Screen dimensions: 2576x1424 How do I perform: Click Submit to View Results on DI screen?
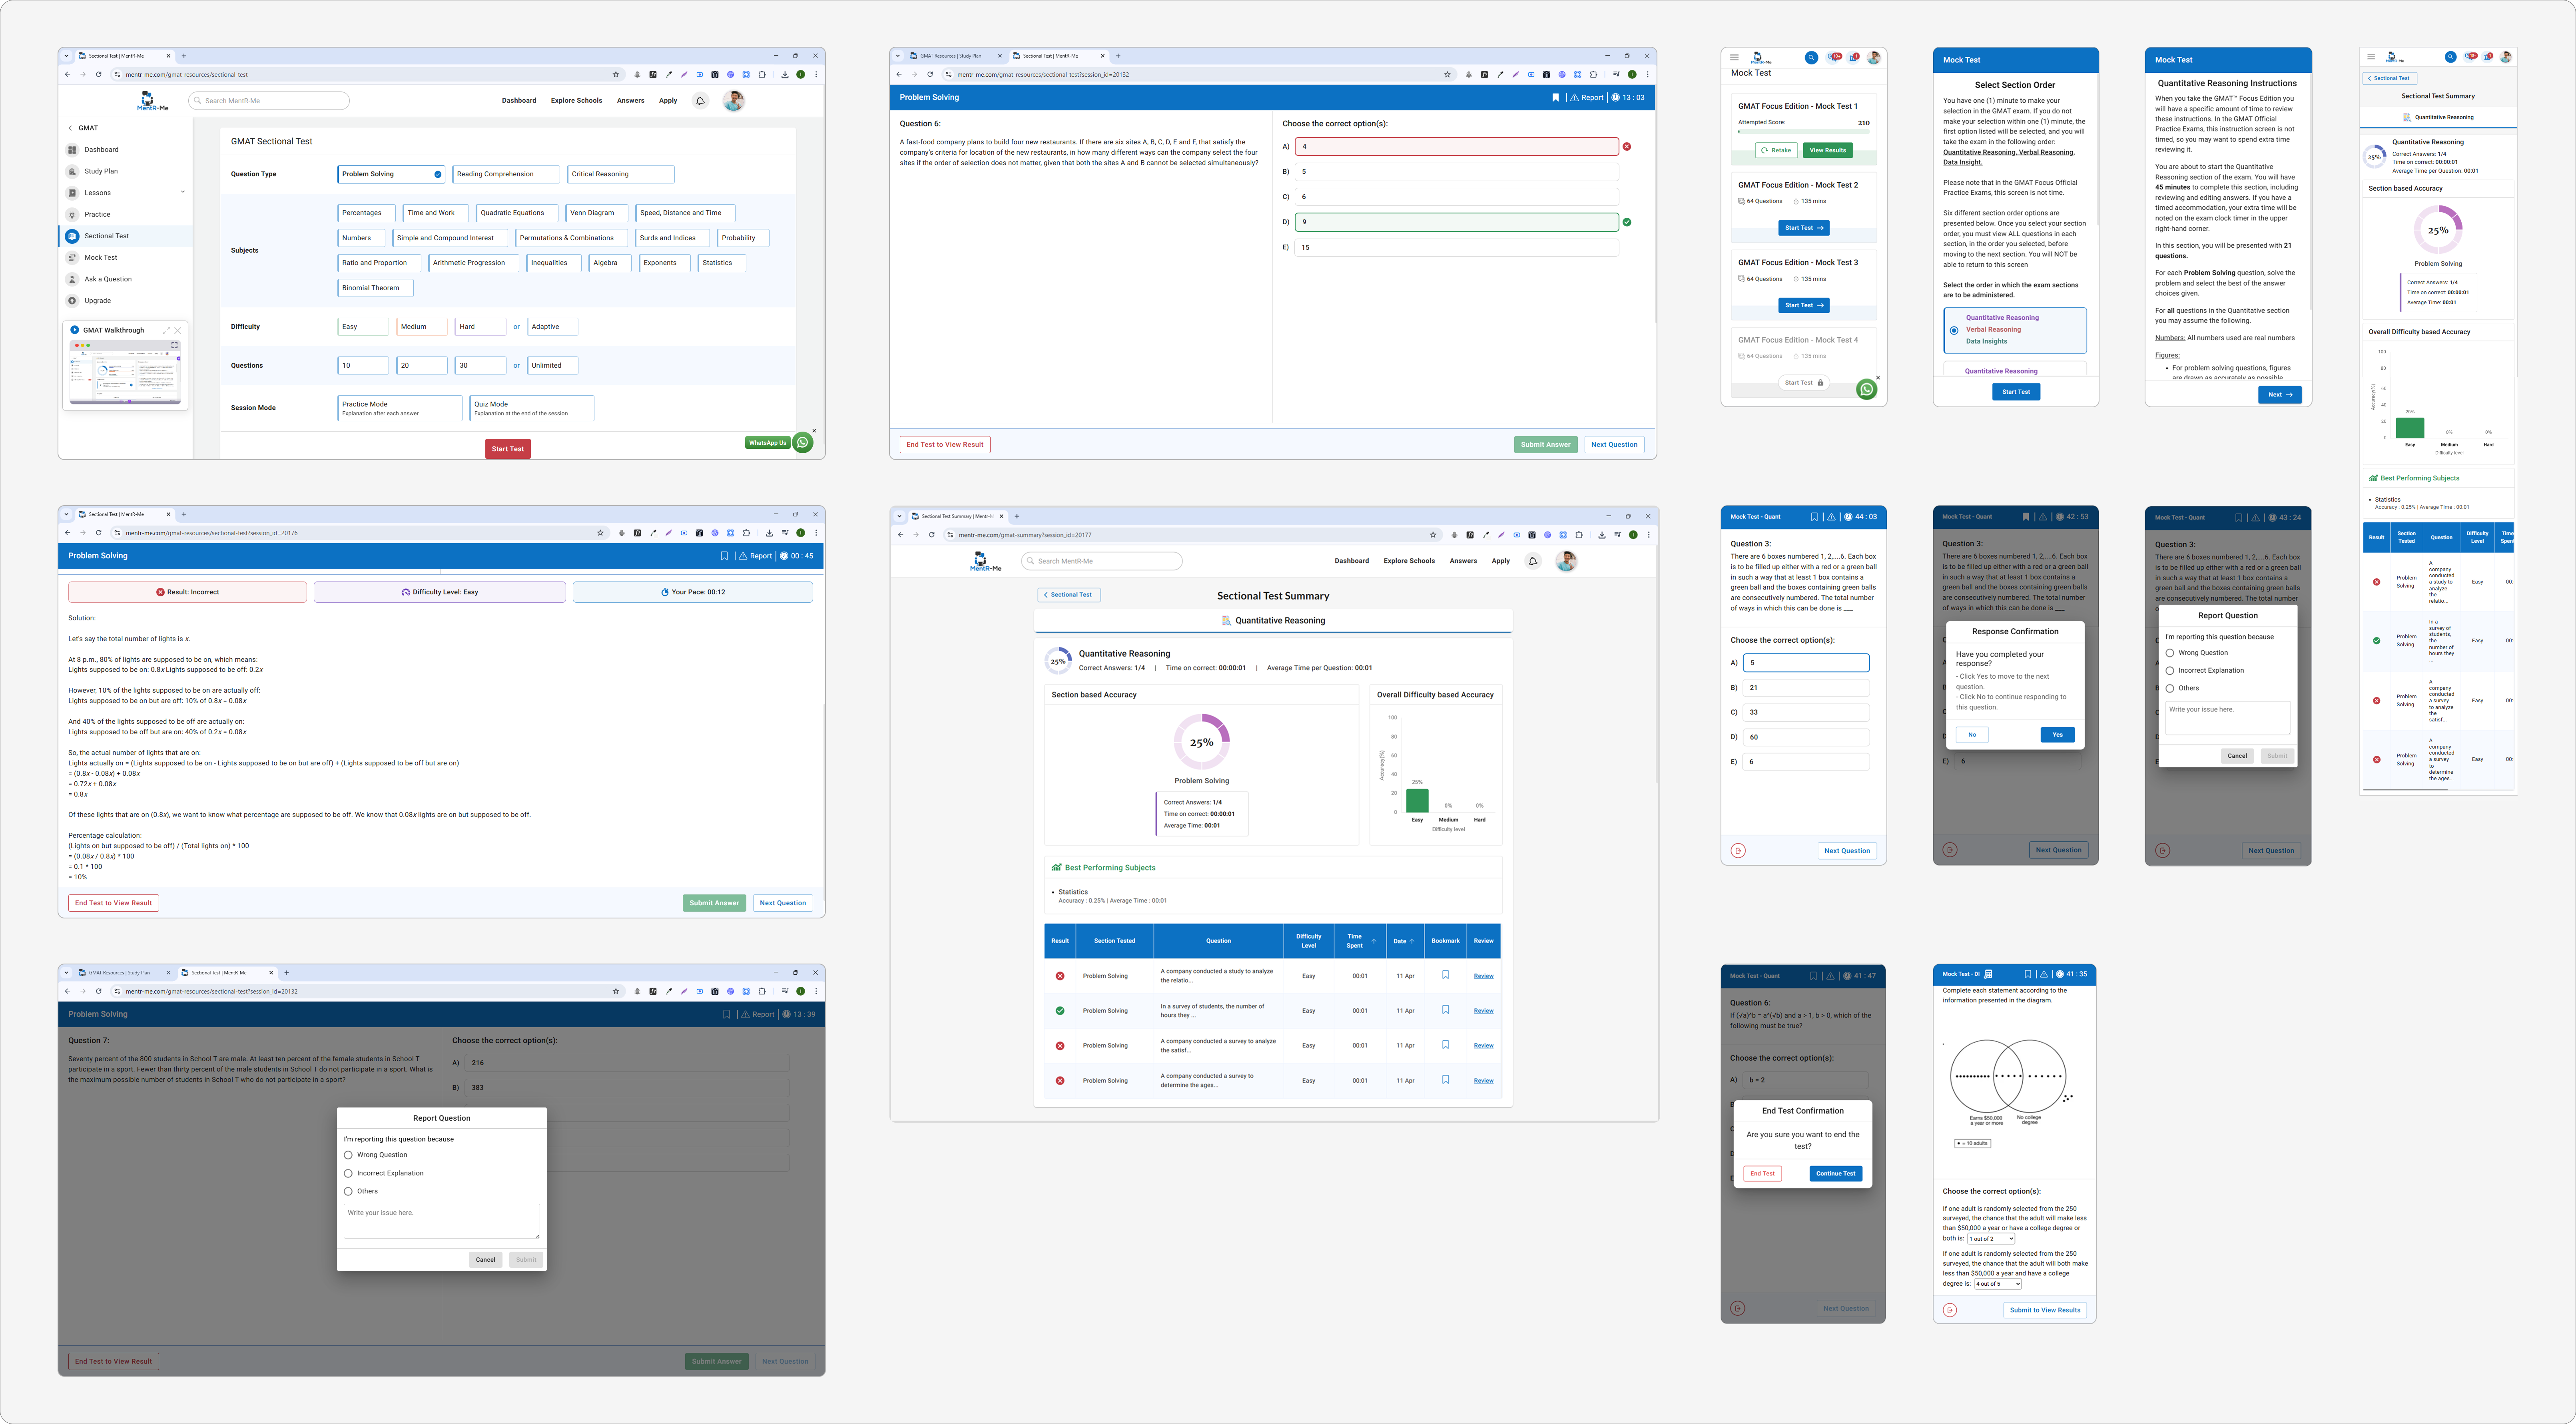2045,1310
